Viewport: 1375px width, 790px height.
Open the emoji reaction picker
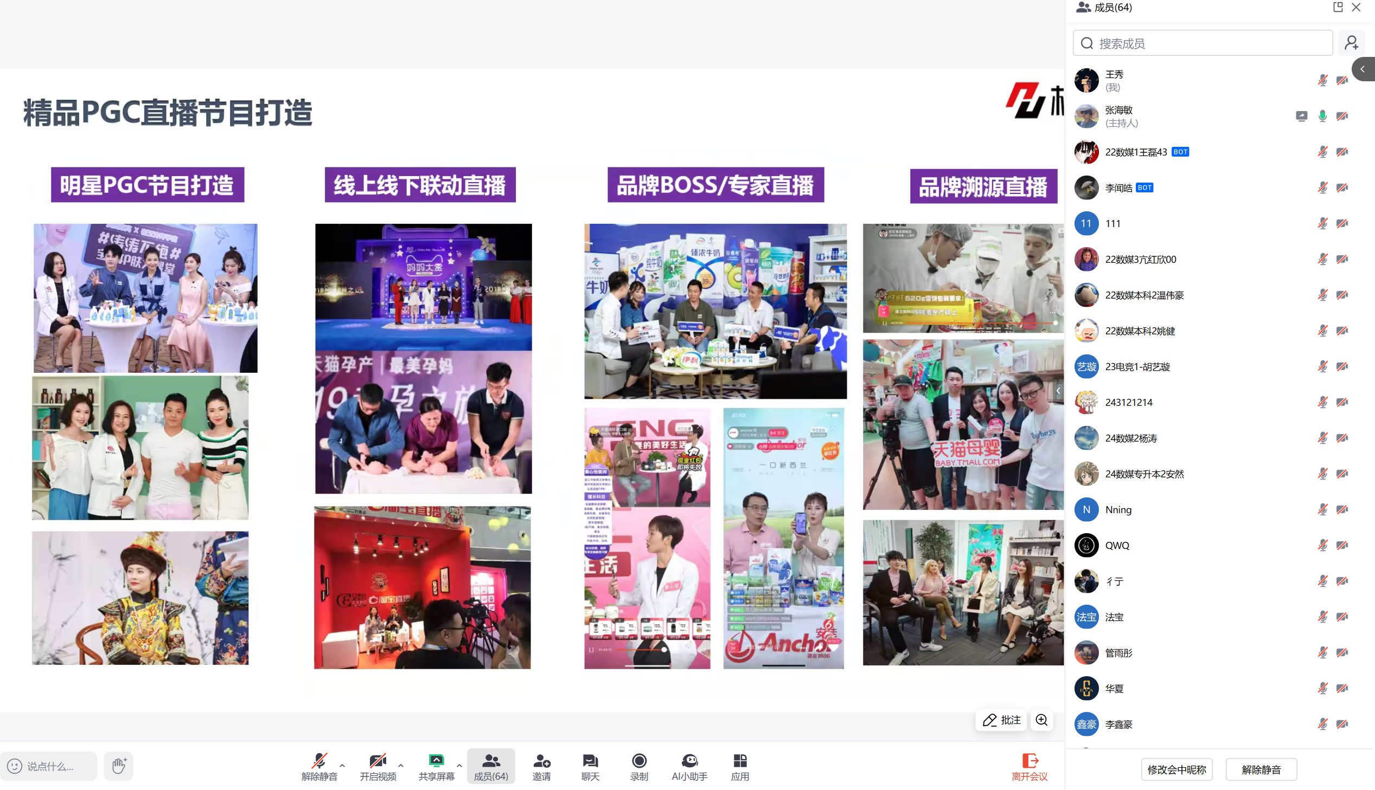[15, 766]
